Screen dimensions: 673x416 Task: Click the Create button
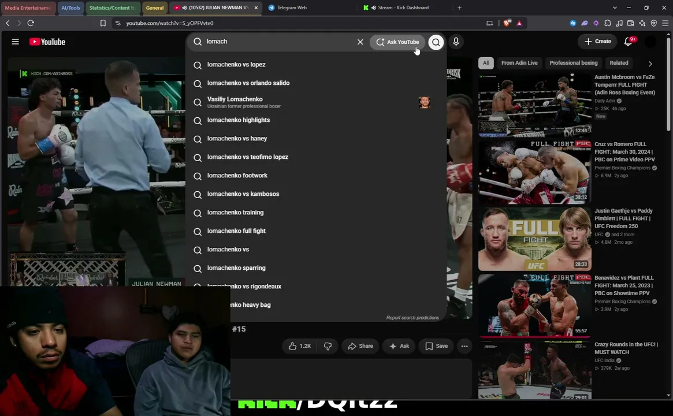pyautogui.click(x=597, y=42)
